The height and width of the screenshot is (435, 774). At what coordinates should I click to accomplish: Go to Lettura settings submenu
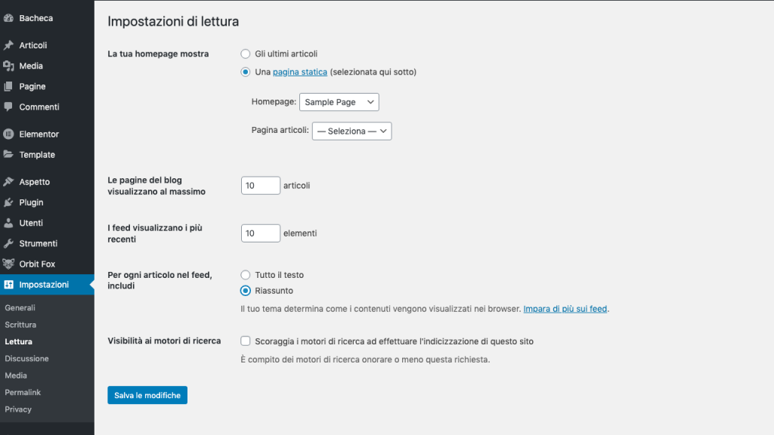[x=19, y=342]
